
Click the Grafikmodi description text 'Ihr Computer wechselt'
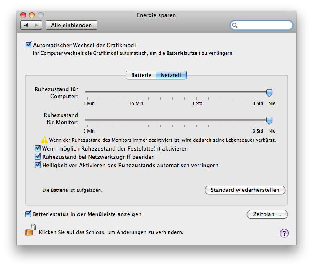point(133,53)
